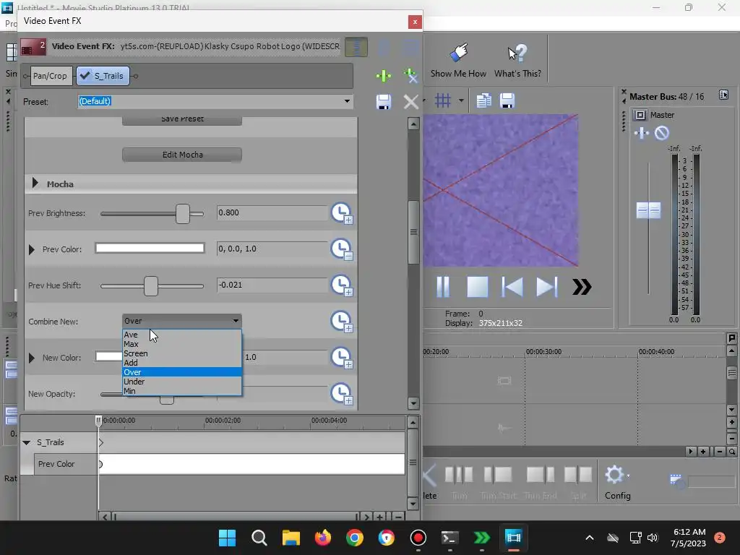Viewport: 740px width, 555px height.
Task: Click the Config gear icon
Action: pyautogui.click(x=614, y=475)
